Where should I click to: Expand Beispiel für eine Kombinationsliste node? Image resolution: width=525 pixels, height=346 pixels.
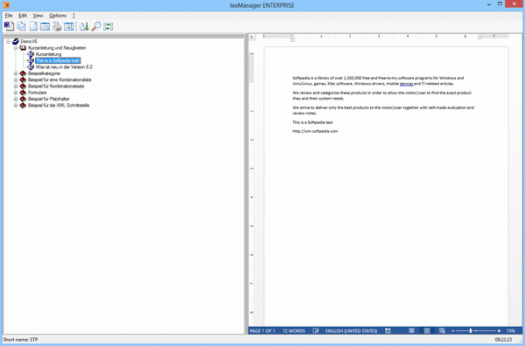pyautogui.click(x=16, y=80)
